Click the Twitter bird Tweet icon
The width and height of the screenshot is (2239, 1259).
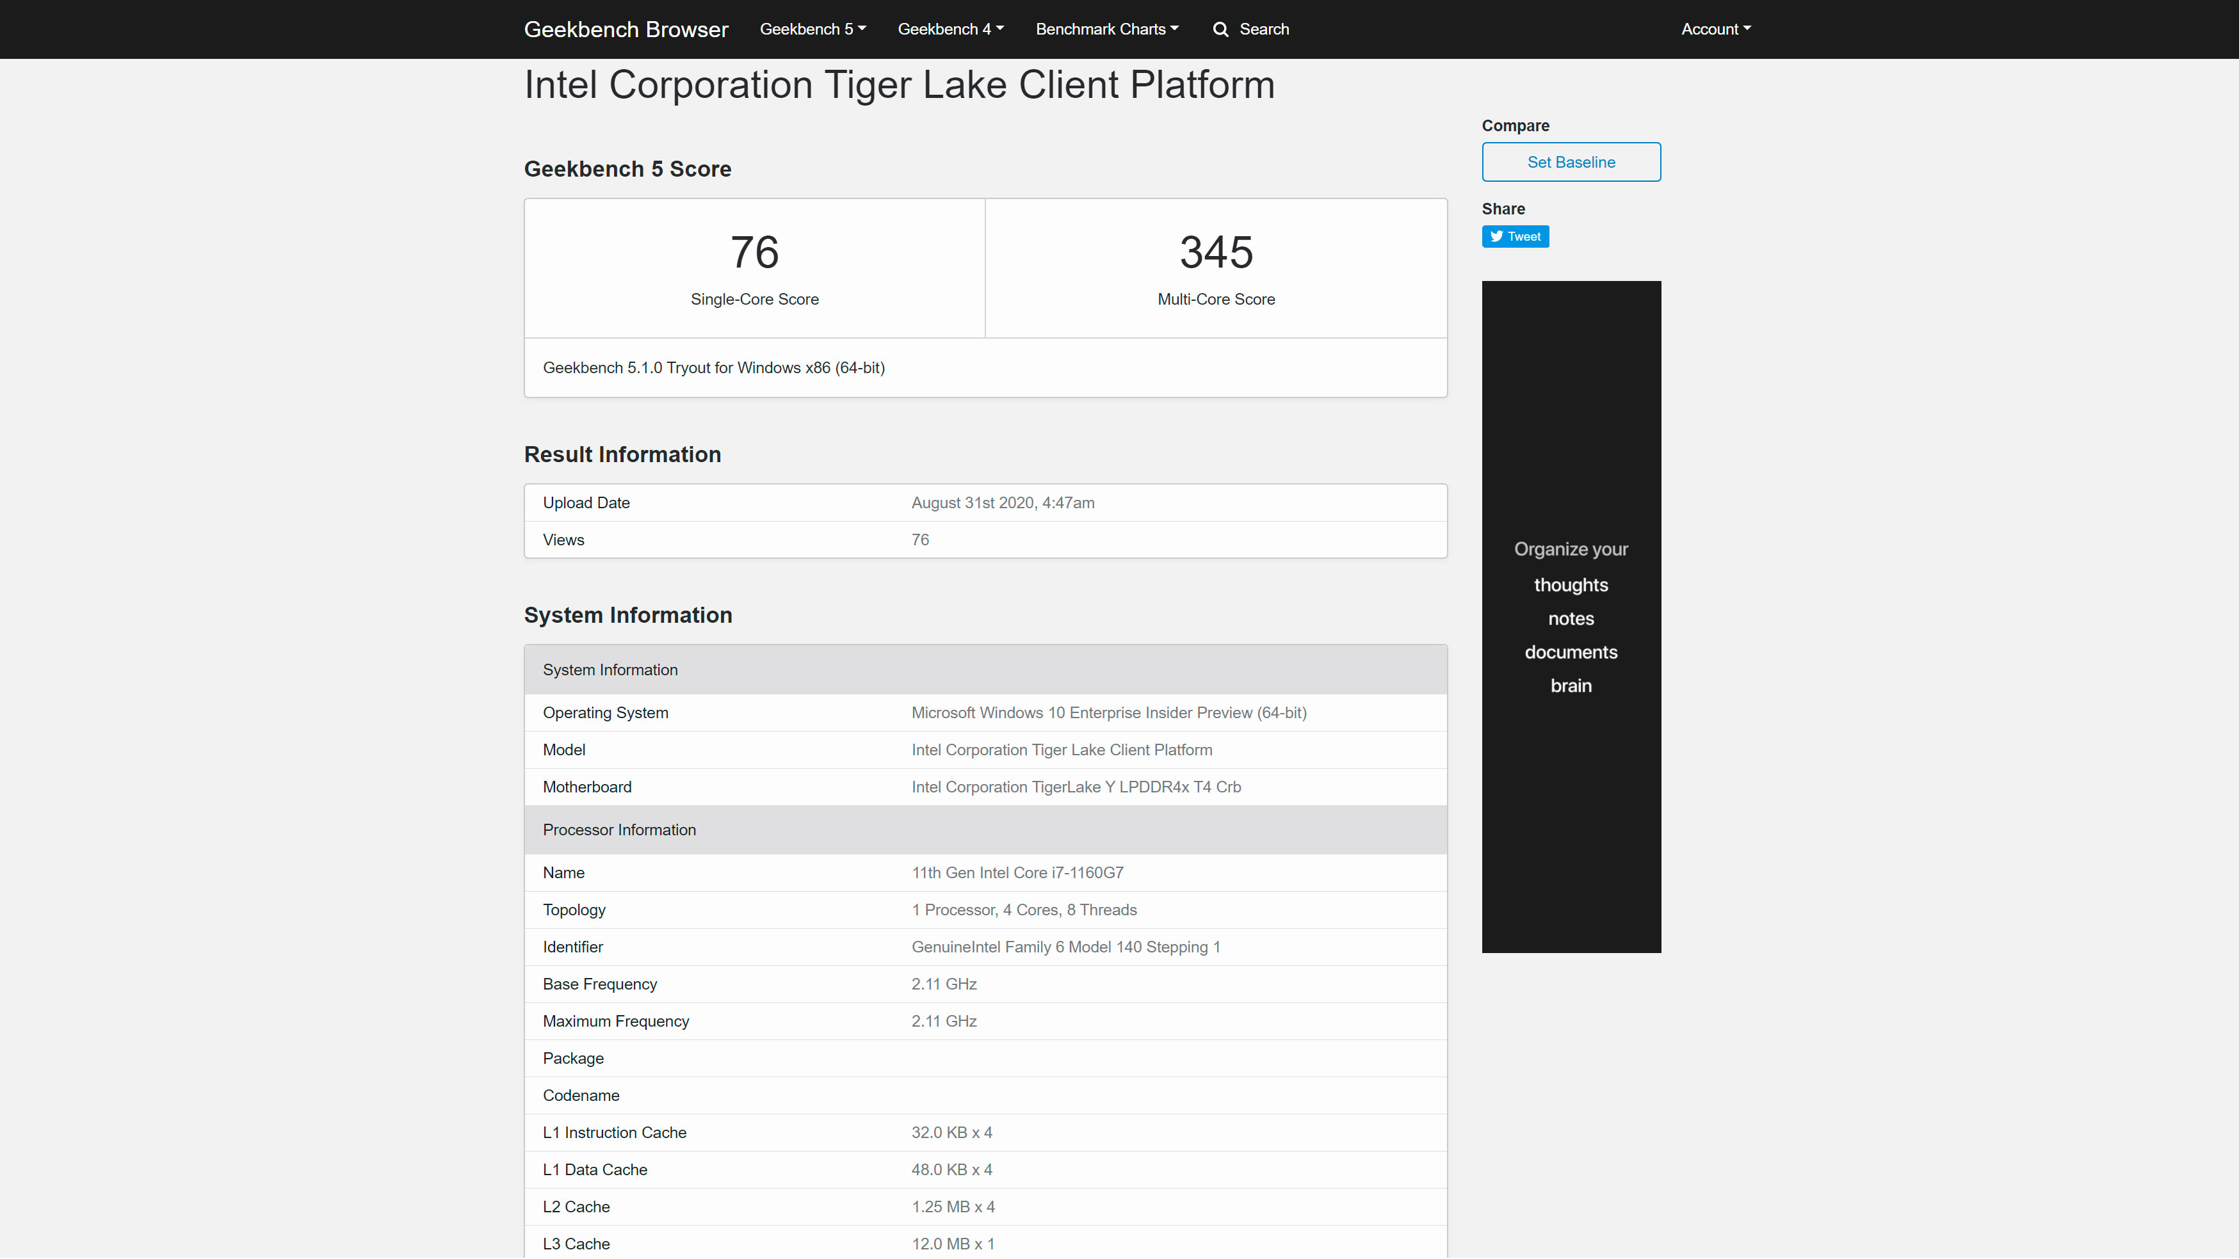point(1496,236)
